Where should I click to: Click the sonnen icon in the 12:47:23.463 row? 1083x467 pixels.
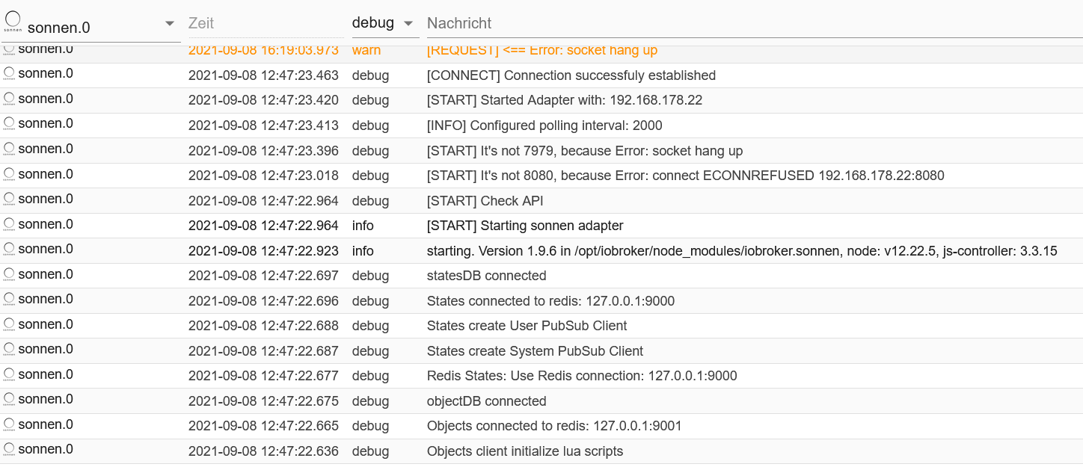pos(9,74)
